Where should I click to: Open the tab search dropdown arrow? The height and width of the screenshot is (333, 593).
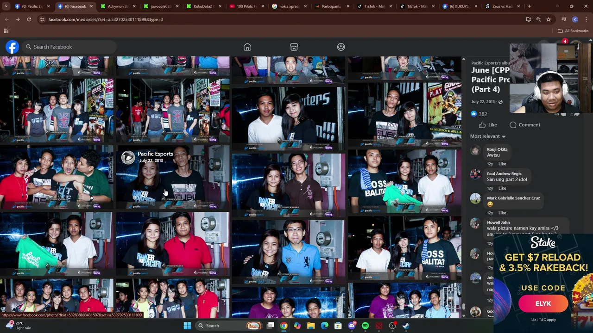(x=6, y=6)
